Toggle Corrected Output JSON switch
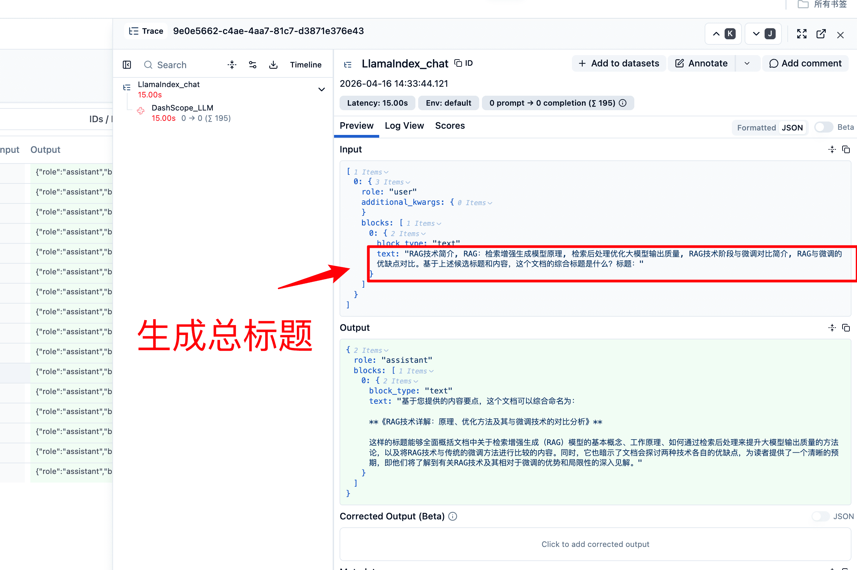Image resolution: width=857 pixels, height=570 pixels. pos(820,516)
